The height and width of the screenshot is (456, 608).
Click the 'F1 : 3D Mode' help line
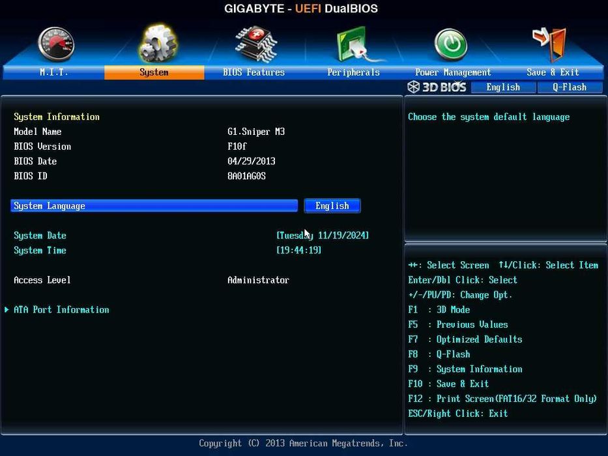[439, 310]
